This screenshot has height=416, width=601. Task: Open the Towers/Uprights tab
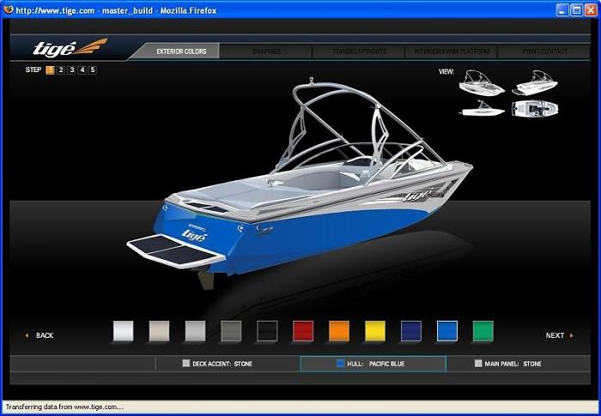click(x=360, y=51)
